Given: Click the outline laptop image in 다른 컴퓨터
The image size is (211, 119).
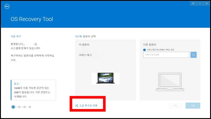Looking at the screenshot, I should click(x=170, y=82).
